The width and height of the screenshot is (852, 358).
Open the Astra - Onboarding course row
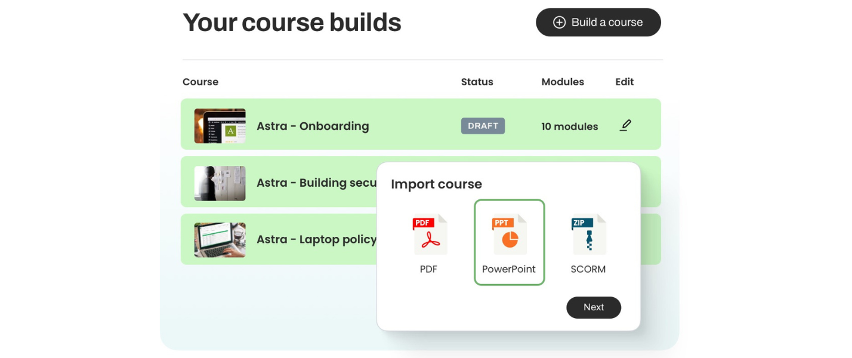coord(421,124)
